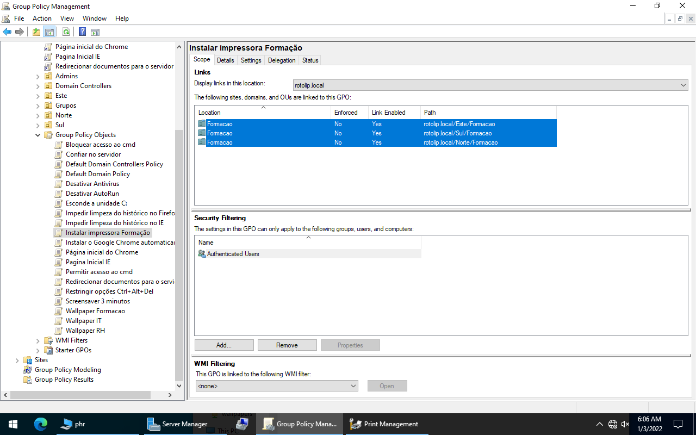This screenshot has height=435, width=696.
Task: Click the console tree scroll-down arrow
Action: (x=179, y=386)
